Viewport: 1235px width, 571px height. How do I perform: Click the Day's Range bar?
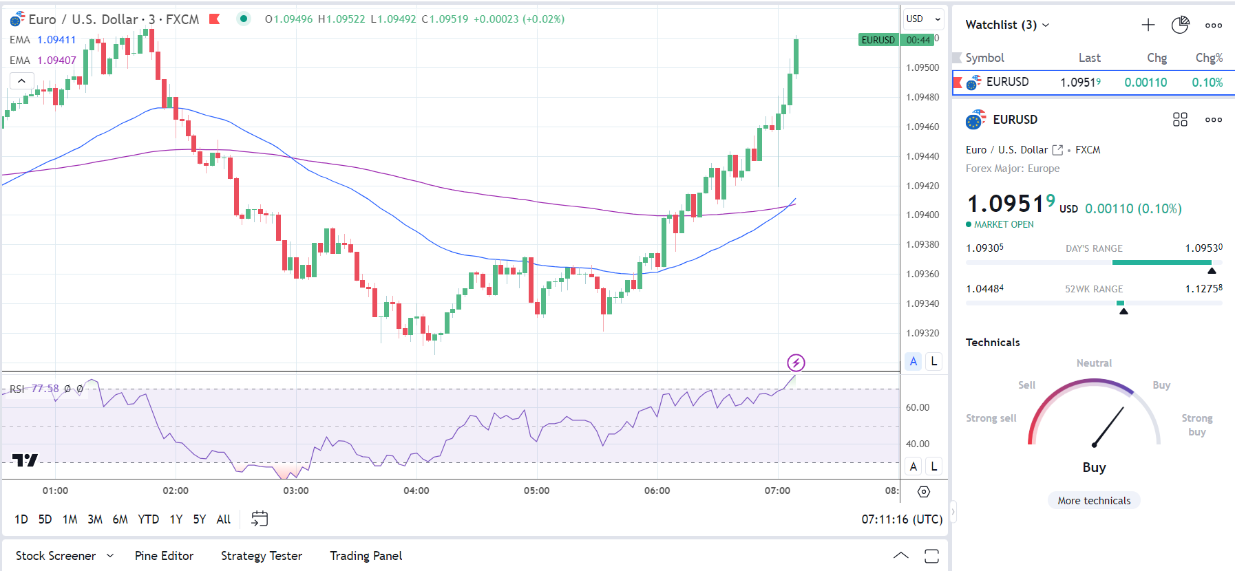coord(1094,263)
